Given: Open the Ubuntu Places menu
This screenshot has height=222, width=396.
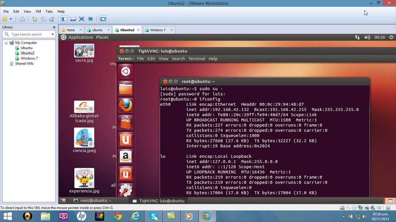Looking at the screenshot, I should pyautogui.click(x=102, y=37).
